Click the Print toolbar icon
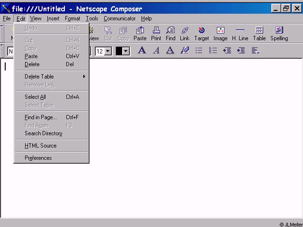The width and height of the screenshot is (303, 227). click(x=156, y=34)
